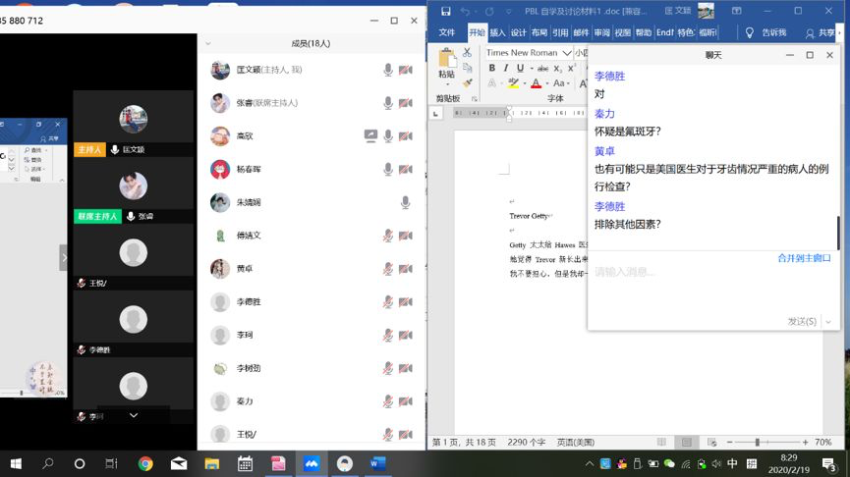Viewport: 850px width, 477px height.
Task: Toggle Italic formatting in Word ribbon
Action: pos(506,69)
